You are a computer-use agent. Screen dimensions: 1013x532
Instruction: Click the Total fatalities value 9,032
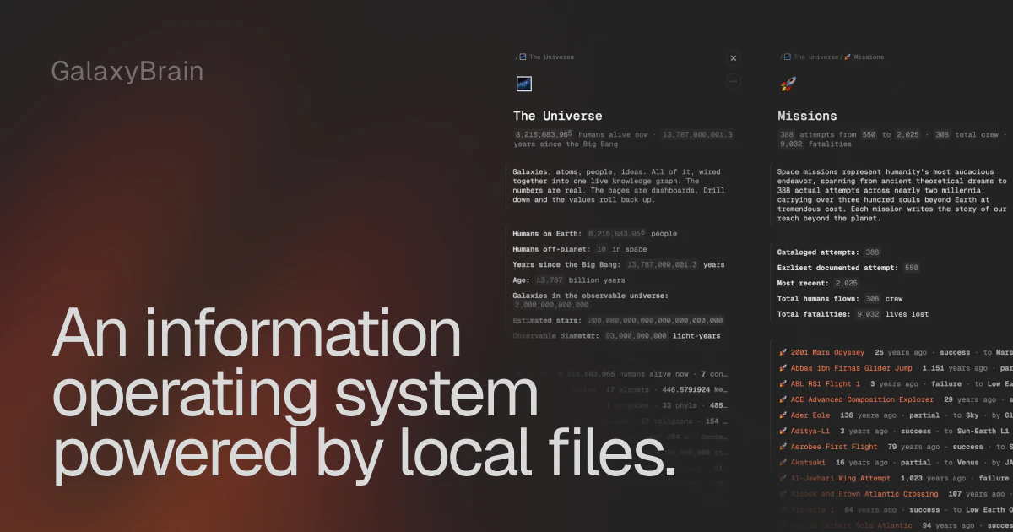pyautogui.click(x=867, y=314)
